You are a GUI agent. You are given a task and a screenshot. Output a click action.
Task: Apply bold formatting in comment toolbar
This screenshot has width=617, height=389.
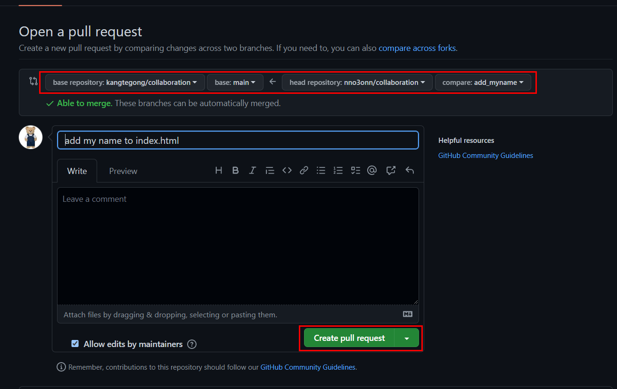coord(236,171)
